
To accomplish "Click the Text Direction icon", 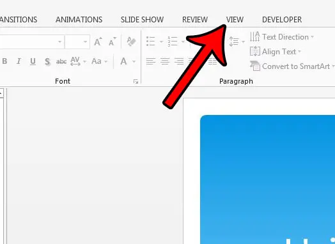I will coord(255,36).
